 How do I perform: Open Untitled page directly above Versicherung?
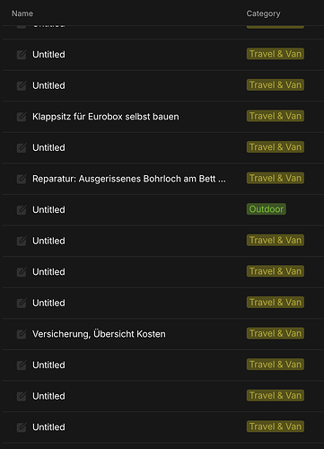click(48, 303)
